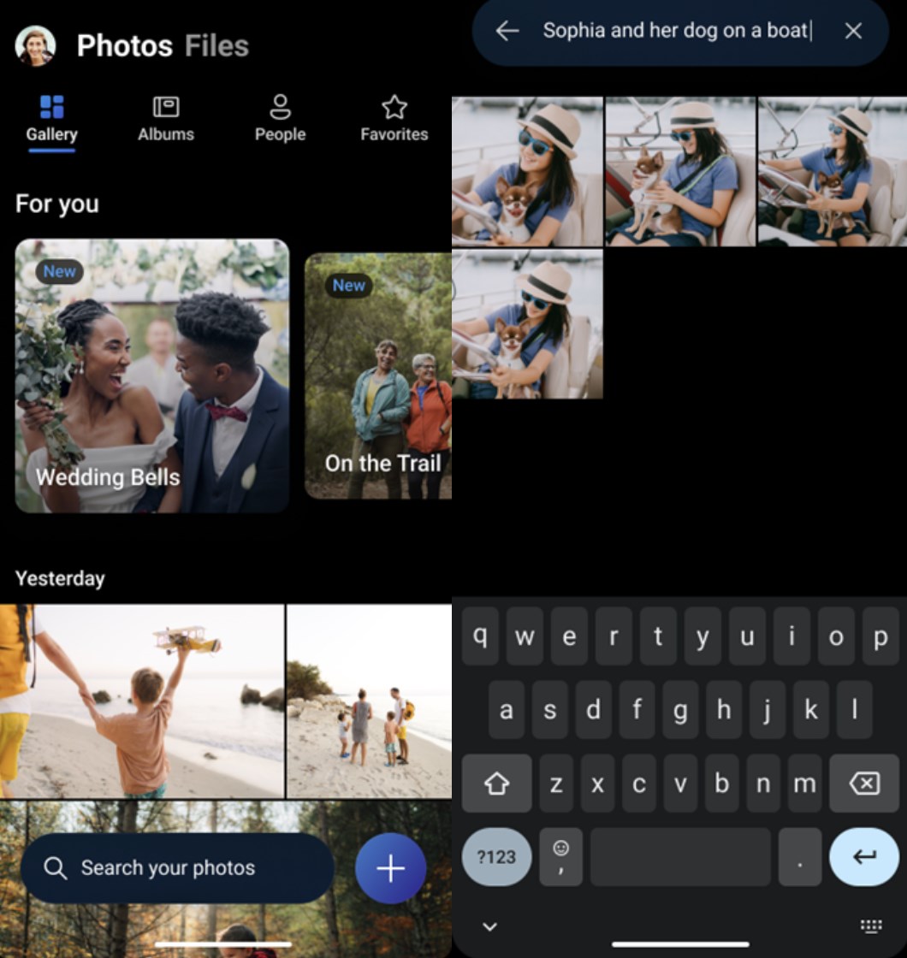Screen dimensions: 907x958
Task: Clear the search query with X
Action: pyautogui.click(x=853, y=32)
